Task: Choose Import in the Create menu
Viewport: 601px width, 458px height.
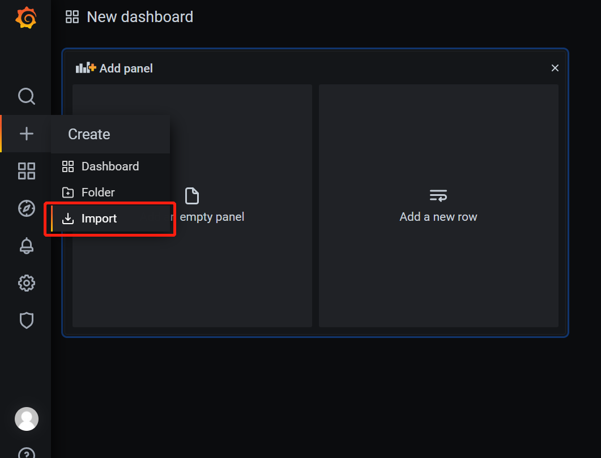Action: point(110,219)
